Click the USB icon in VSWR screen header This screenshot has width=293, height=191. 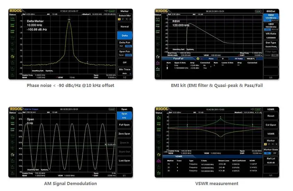pos(252,109)
